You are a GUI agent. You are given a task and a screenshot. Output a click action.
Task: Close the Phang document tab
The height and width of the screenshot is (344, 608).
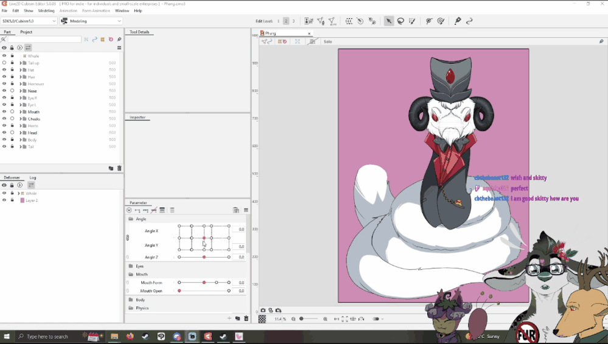point(309,33)
